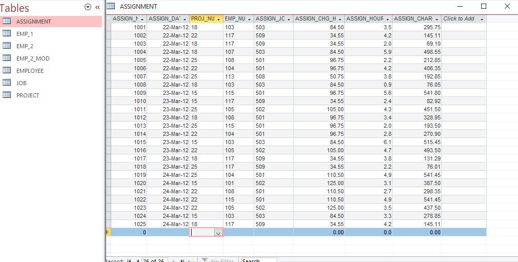This screenshot has height=262, width=518.
Task: Collapse the navigation pane with shutter bar arrows
Action: pyautogui.click(x=97, y=7)
